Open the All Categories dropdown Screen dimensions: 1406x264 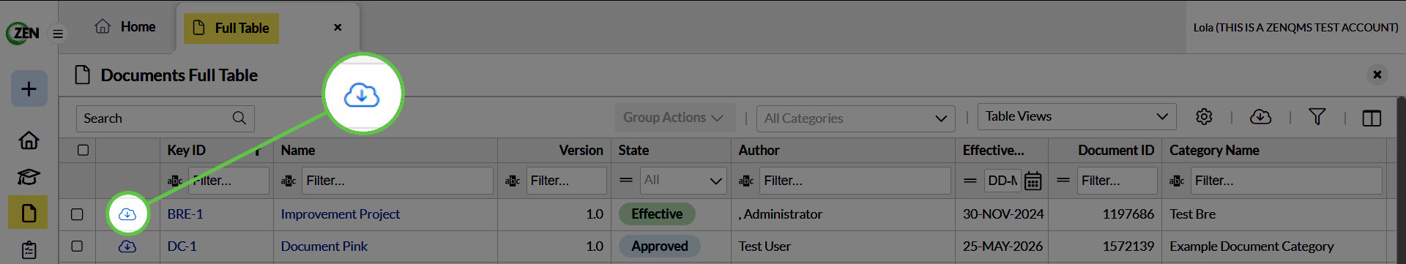pos(855,118)
